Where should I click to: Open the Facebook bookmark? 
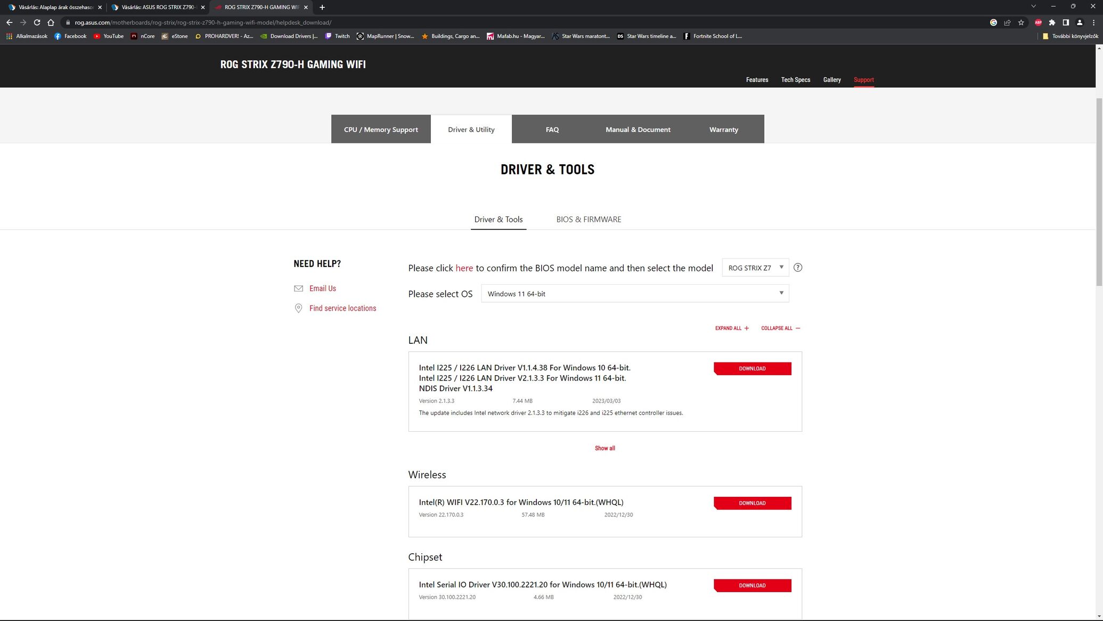click(70, 36)
